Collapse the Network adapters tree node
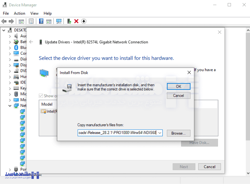Screen dimensions: 250x184 pyautogui.click(x=10, y=106)
